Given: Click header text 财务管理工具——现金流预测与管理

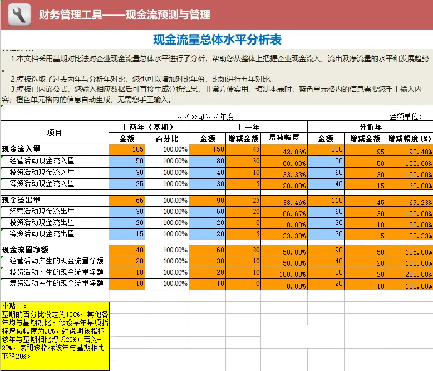Looking at the screenshot, I should tap(125, 15).
